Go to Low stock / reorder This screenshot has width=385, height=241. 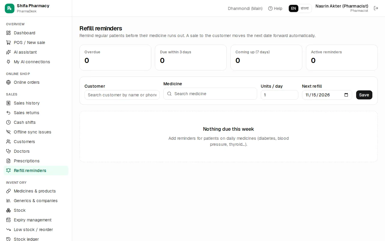point(36,230)
